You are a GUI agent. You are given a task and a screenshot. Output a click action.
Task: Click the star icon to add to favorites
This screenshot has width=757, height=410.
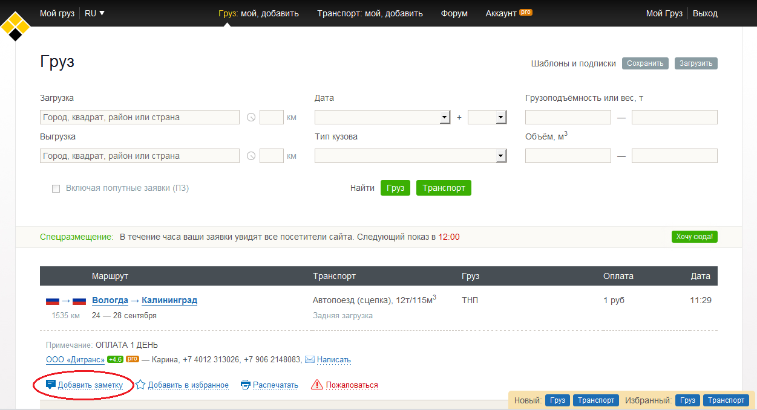click(140, 385)
